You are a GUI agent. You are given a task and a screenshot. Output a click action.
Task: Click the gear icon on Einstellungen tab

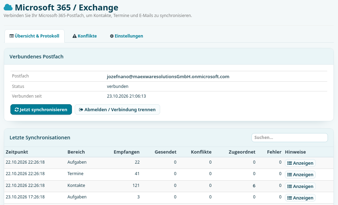pos(112,36)
